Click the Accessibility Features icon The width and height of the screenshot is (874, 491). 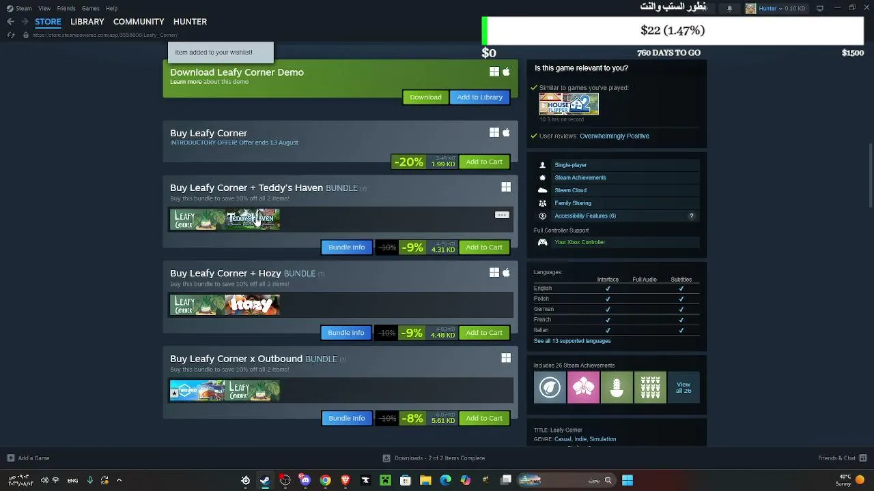tap(543, 216)
